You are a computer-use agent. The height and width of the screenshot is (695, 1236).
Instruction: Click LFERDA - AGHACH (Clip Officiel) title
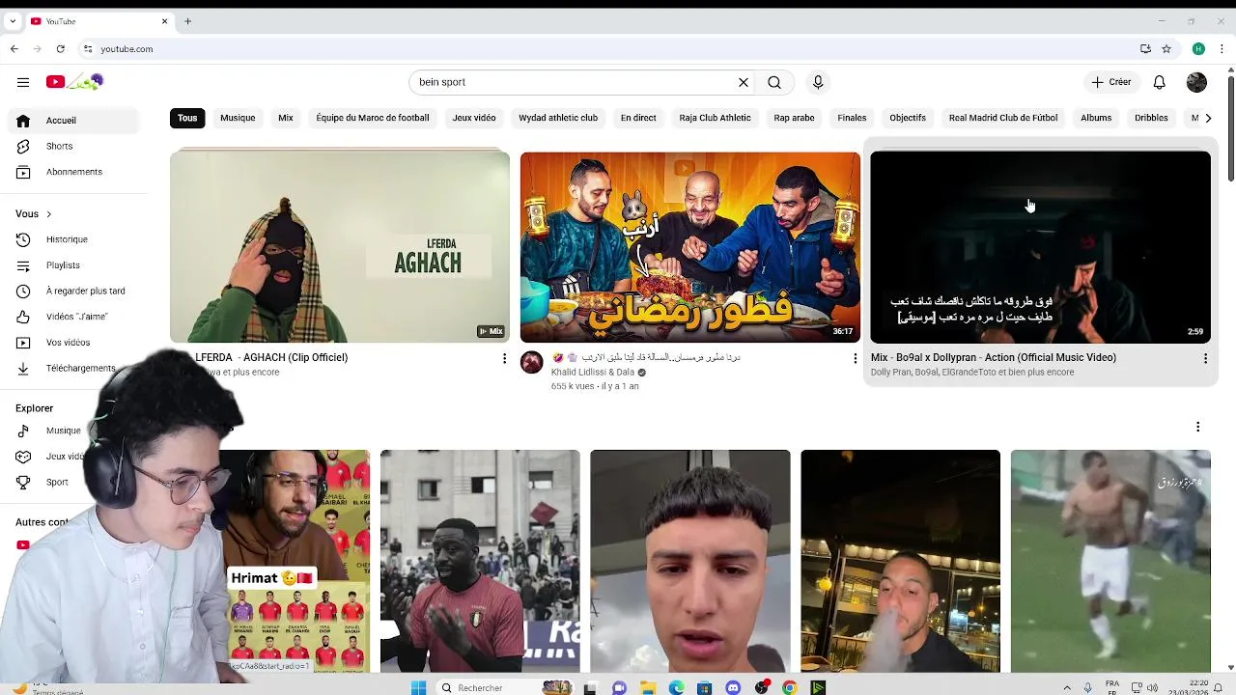point(271,357)
